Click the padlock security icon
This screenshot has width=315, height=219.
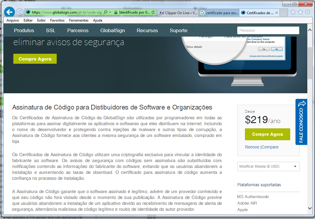(116, 12)
